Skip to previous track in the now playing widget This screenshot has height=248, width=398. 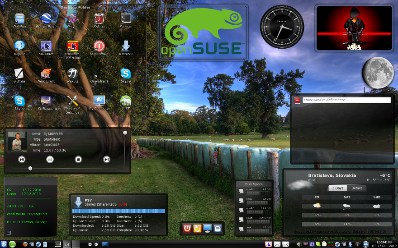pos(22,159)
